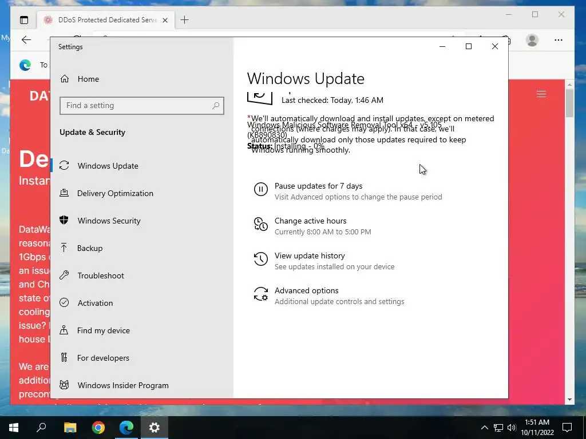Click the pause circle icon

coord(261,189)
